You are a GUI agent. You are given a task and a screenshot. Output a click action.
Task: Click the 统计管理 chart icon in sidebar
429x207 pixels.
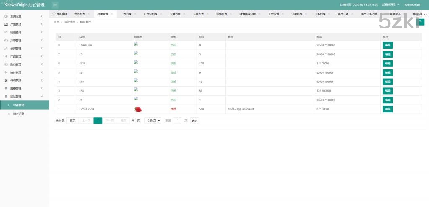(5, 72)
